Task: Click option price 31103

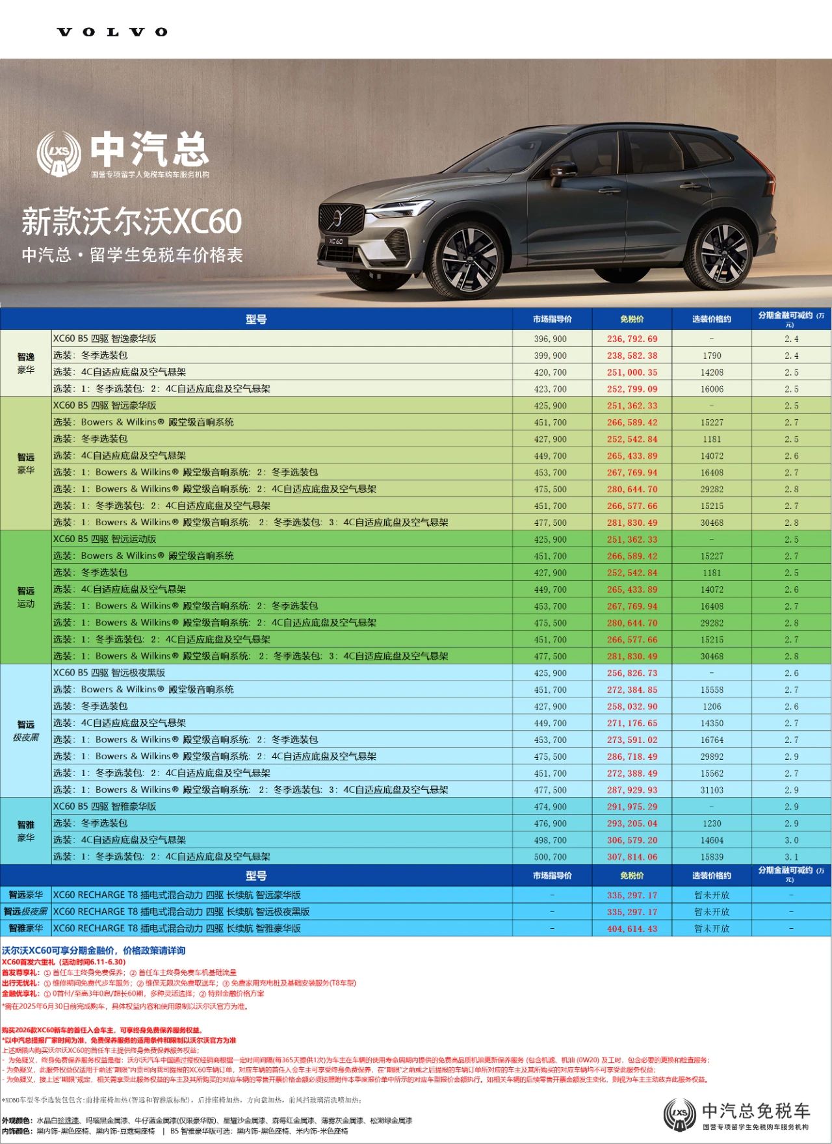Action: (712, 790)
